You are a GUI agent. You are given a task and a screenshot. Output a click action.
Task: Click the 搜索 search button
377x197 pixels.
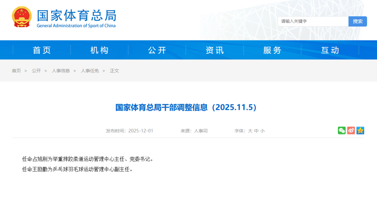click(358, 21)
